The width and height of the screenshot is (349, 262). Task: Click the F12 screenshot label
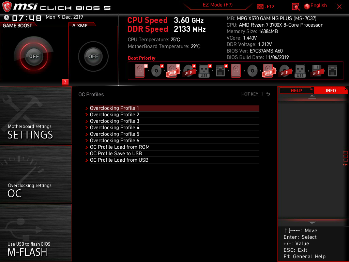point(270,7)
